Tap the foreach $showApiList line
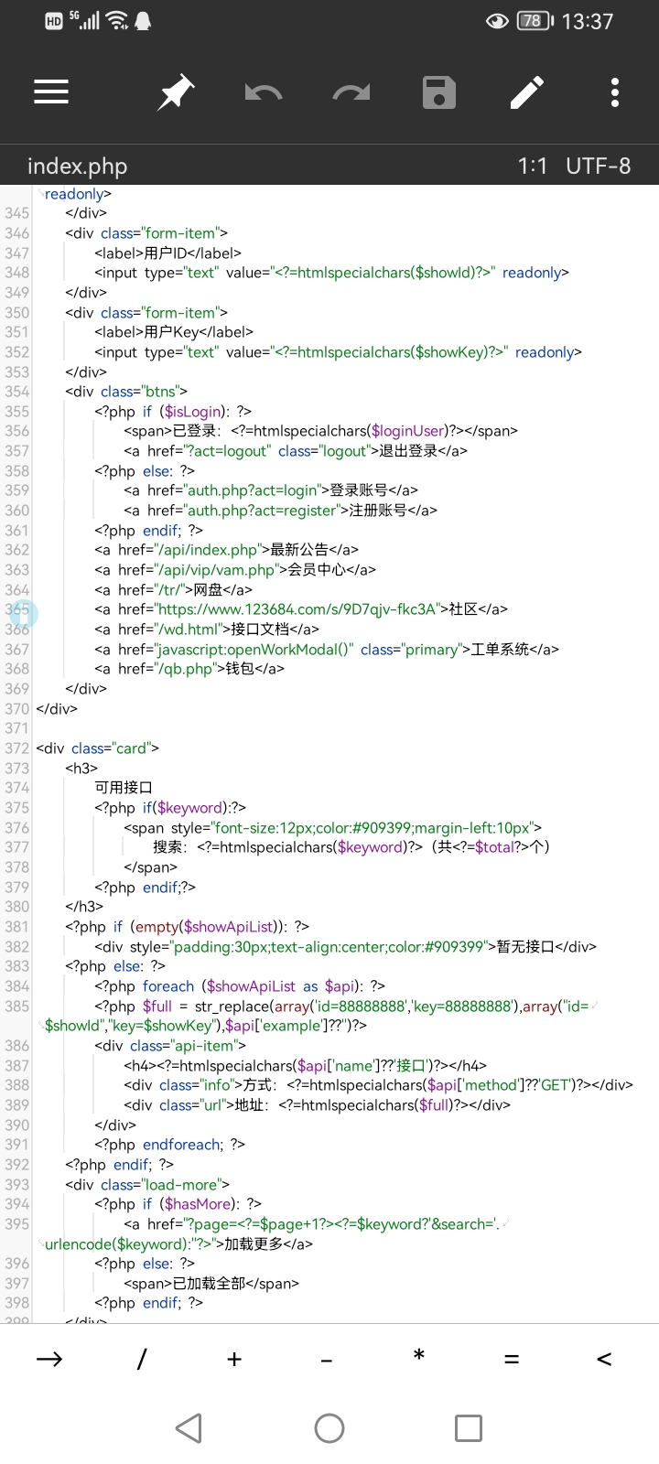This screenshot has height=1464, width=659. (x=240, y=986)
